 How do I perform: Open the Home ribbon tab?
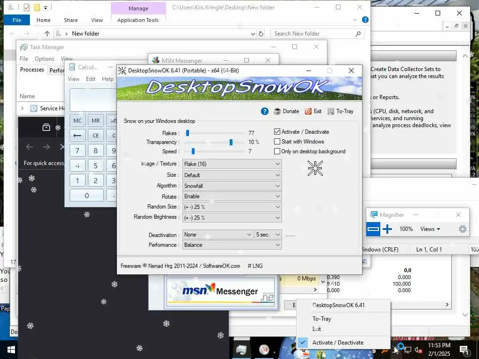(x=44, y=20)
